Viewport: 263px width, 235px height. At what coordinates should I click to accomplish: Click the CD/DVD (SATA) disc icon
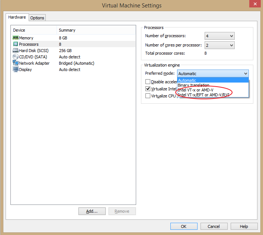click(15, 57)
